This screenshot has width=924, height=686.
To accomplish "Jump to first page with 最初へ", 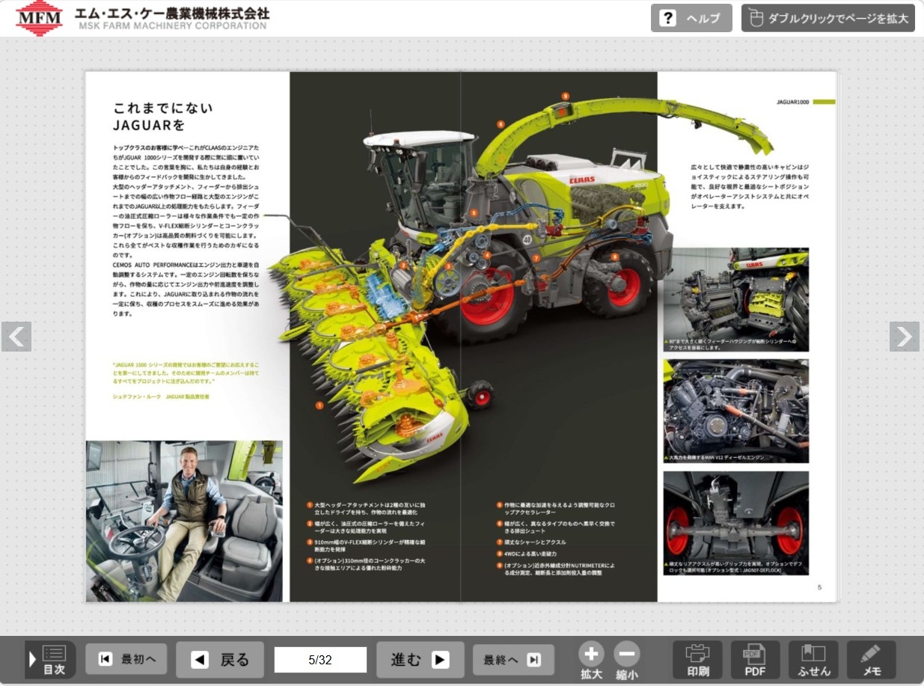I will [126, 659].
